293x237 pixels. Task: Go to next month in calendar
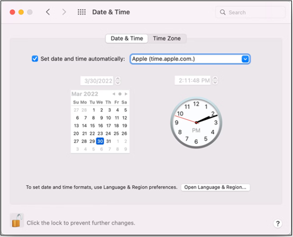126,94
